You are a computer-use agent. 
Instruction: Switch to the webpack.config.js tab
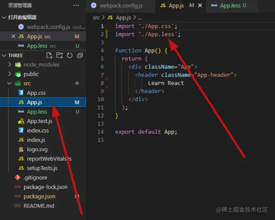[121, 6]
